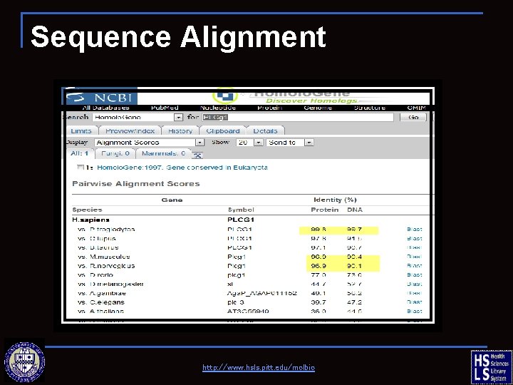Tick the checkbox next to result 1
Screen dimensions: 513x385
click(80, 168)
